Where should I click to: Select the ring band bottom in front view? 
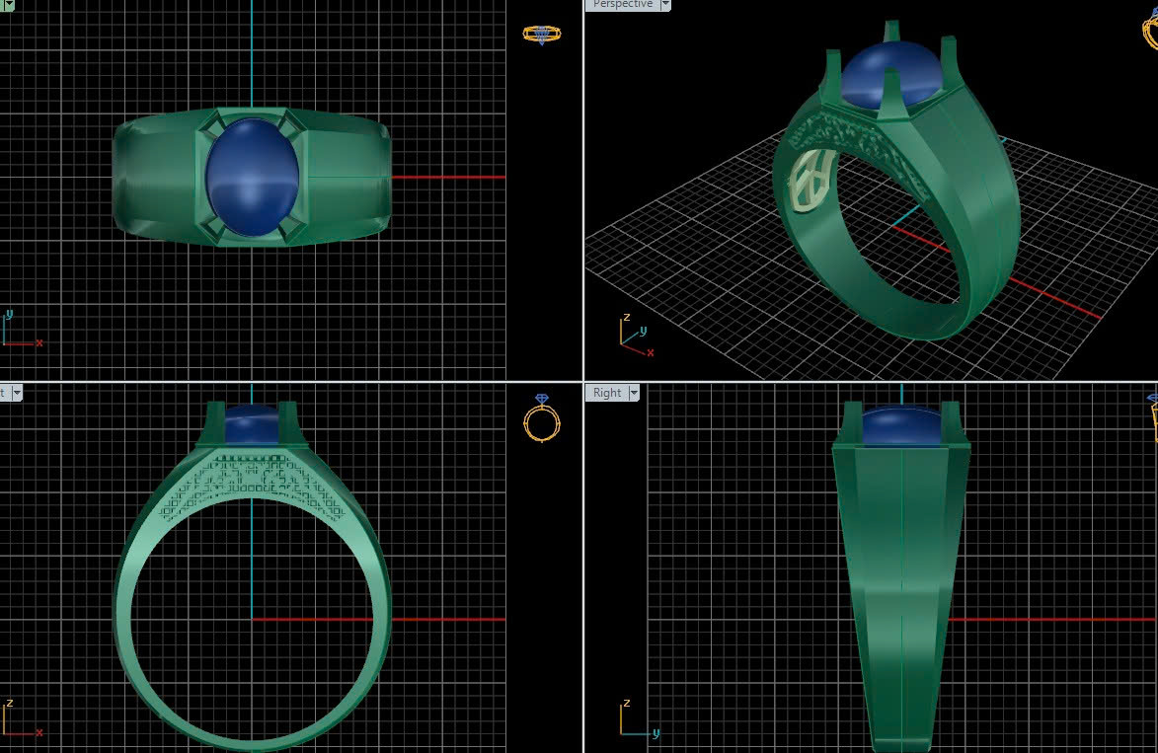252,736
